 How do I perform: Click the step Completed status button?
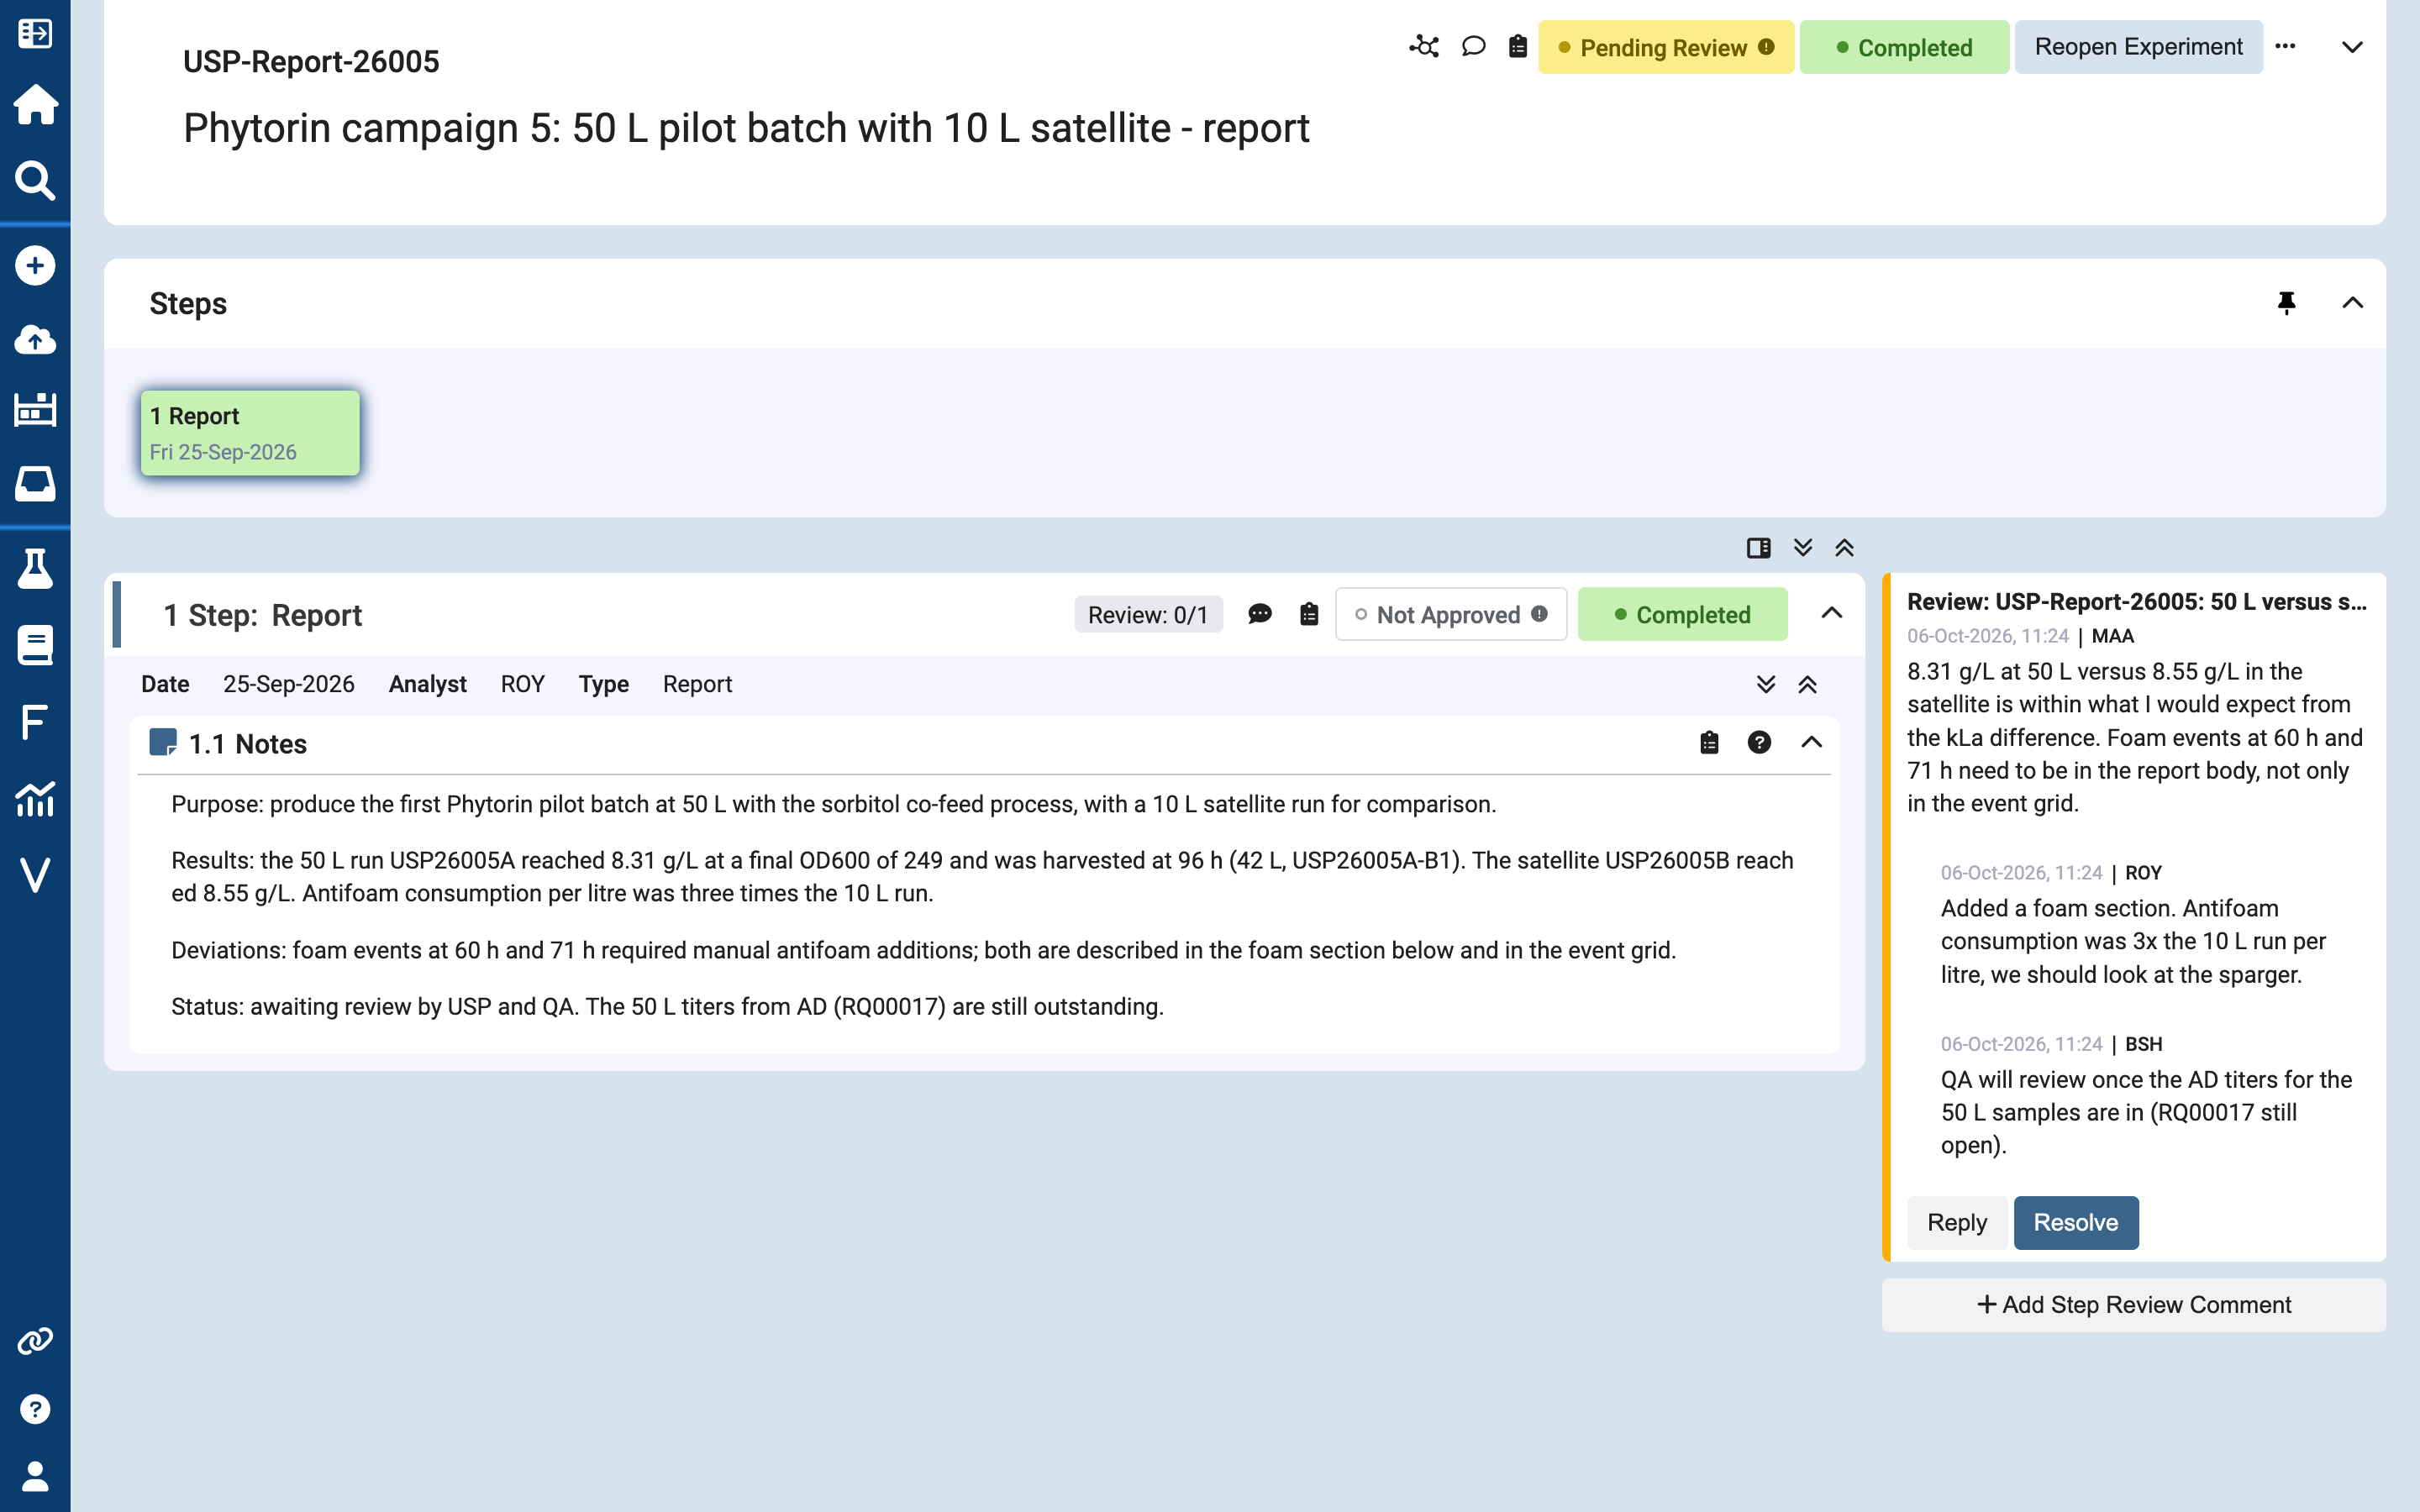pos(1682,614)
